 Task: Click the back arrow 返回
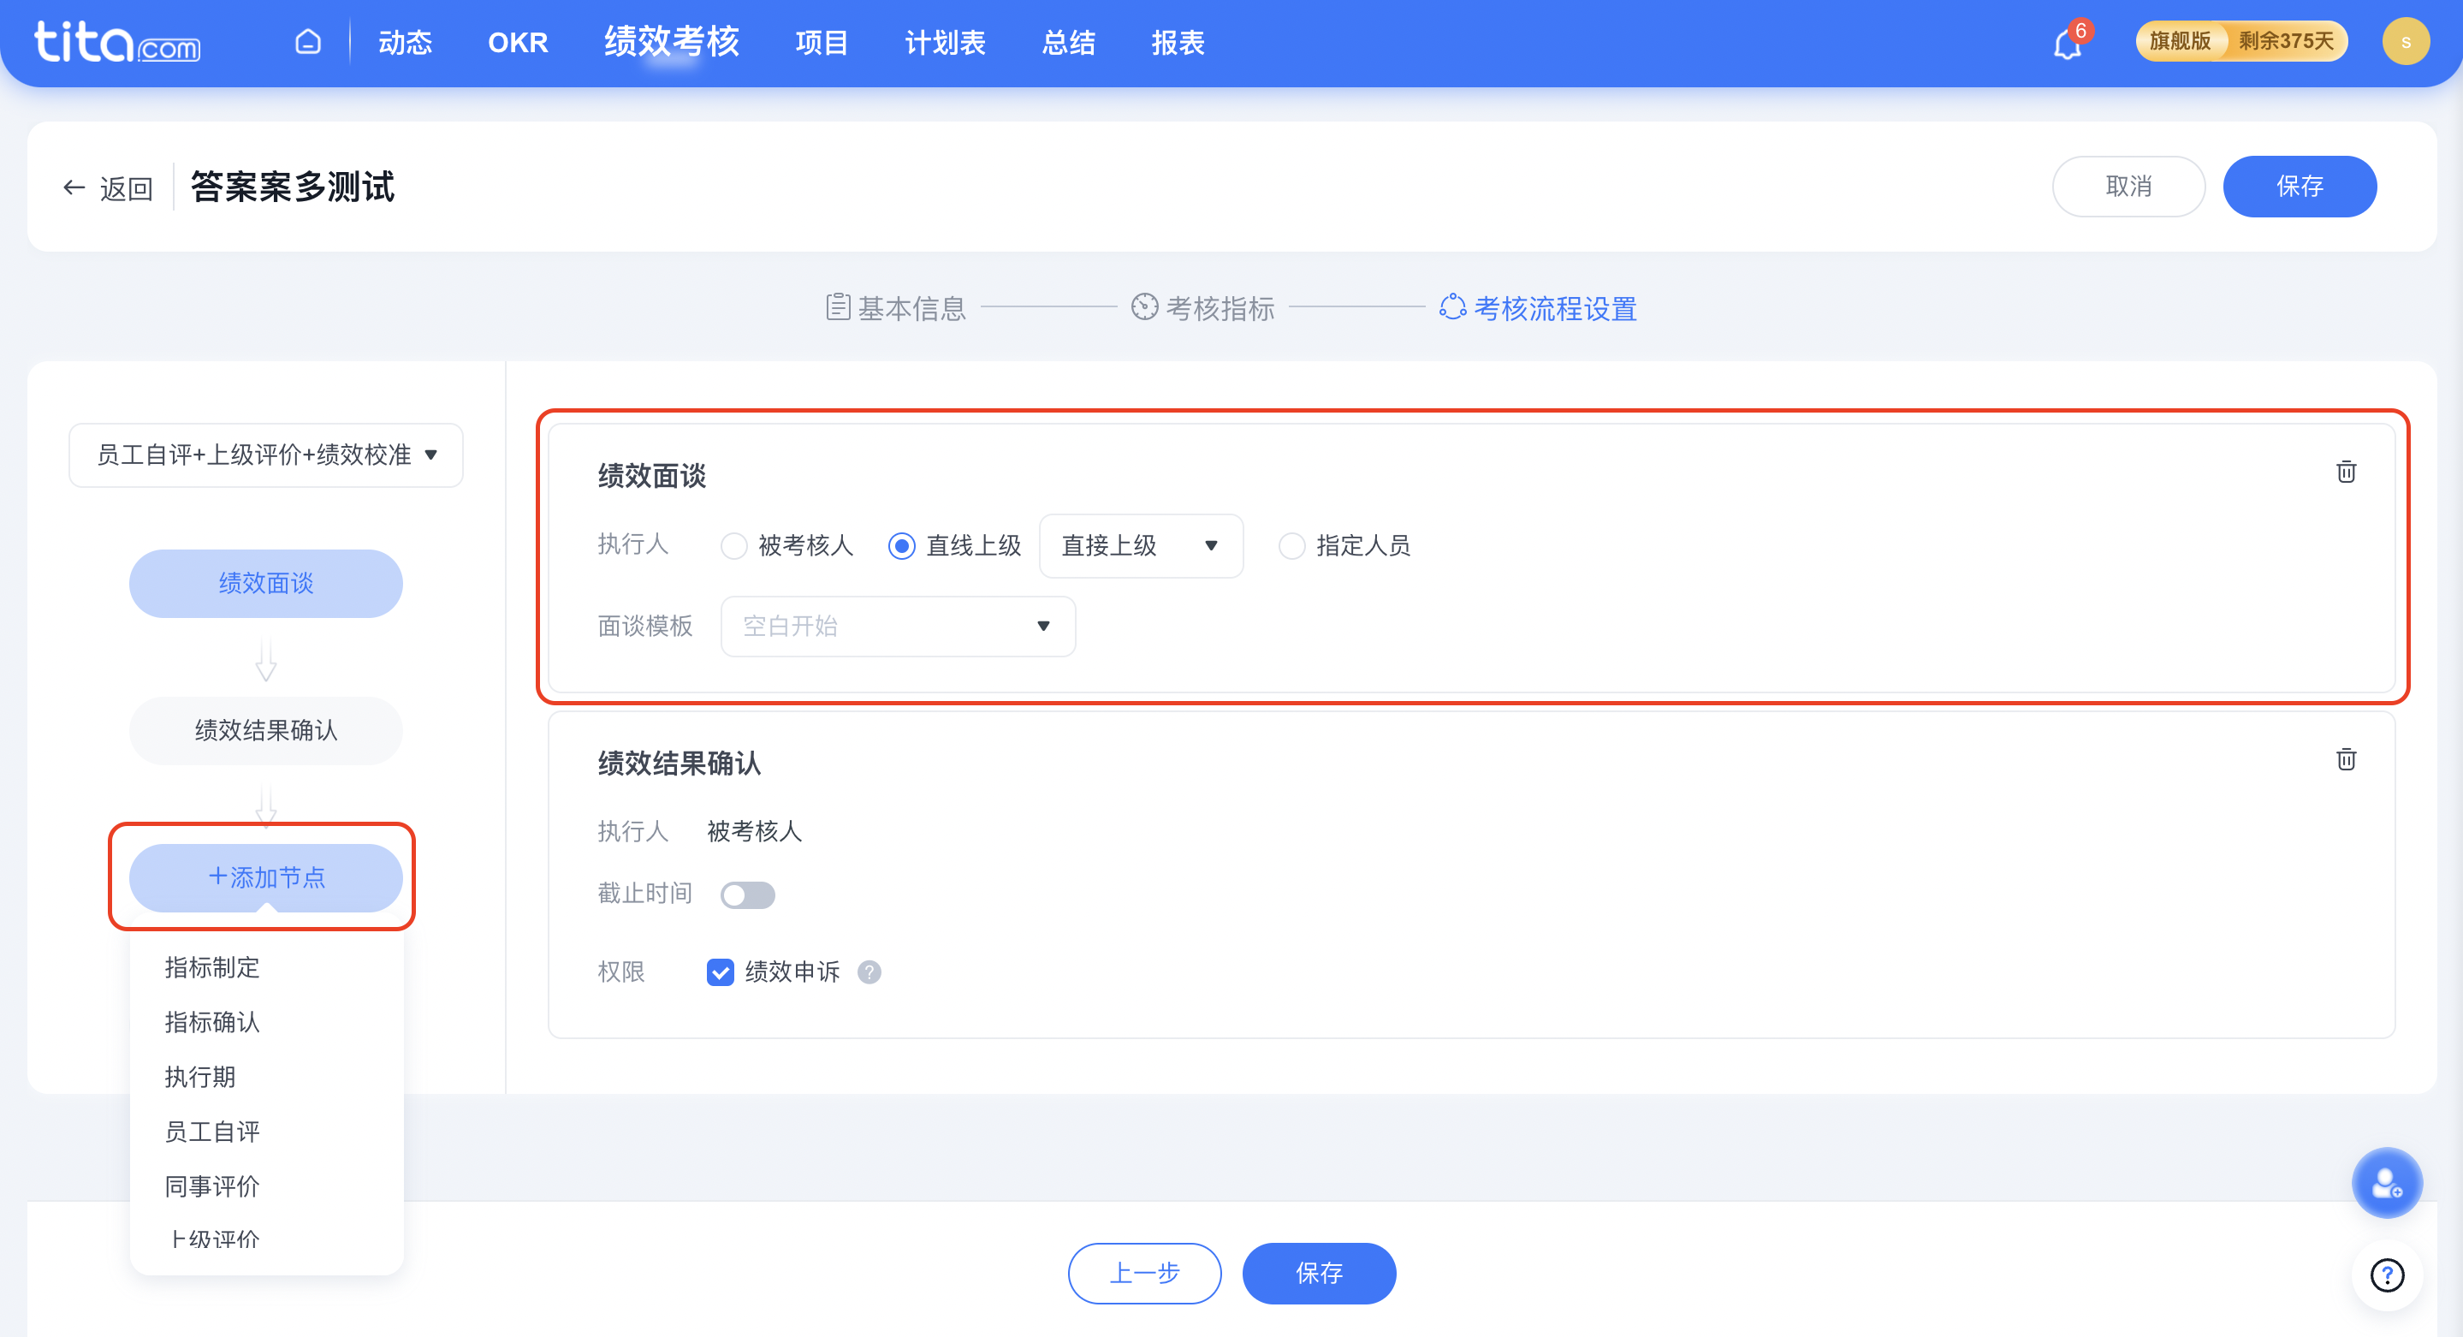click(108, 187)
